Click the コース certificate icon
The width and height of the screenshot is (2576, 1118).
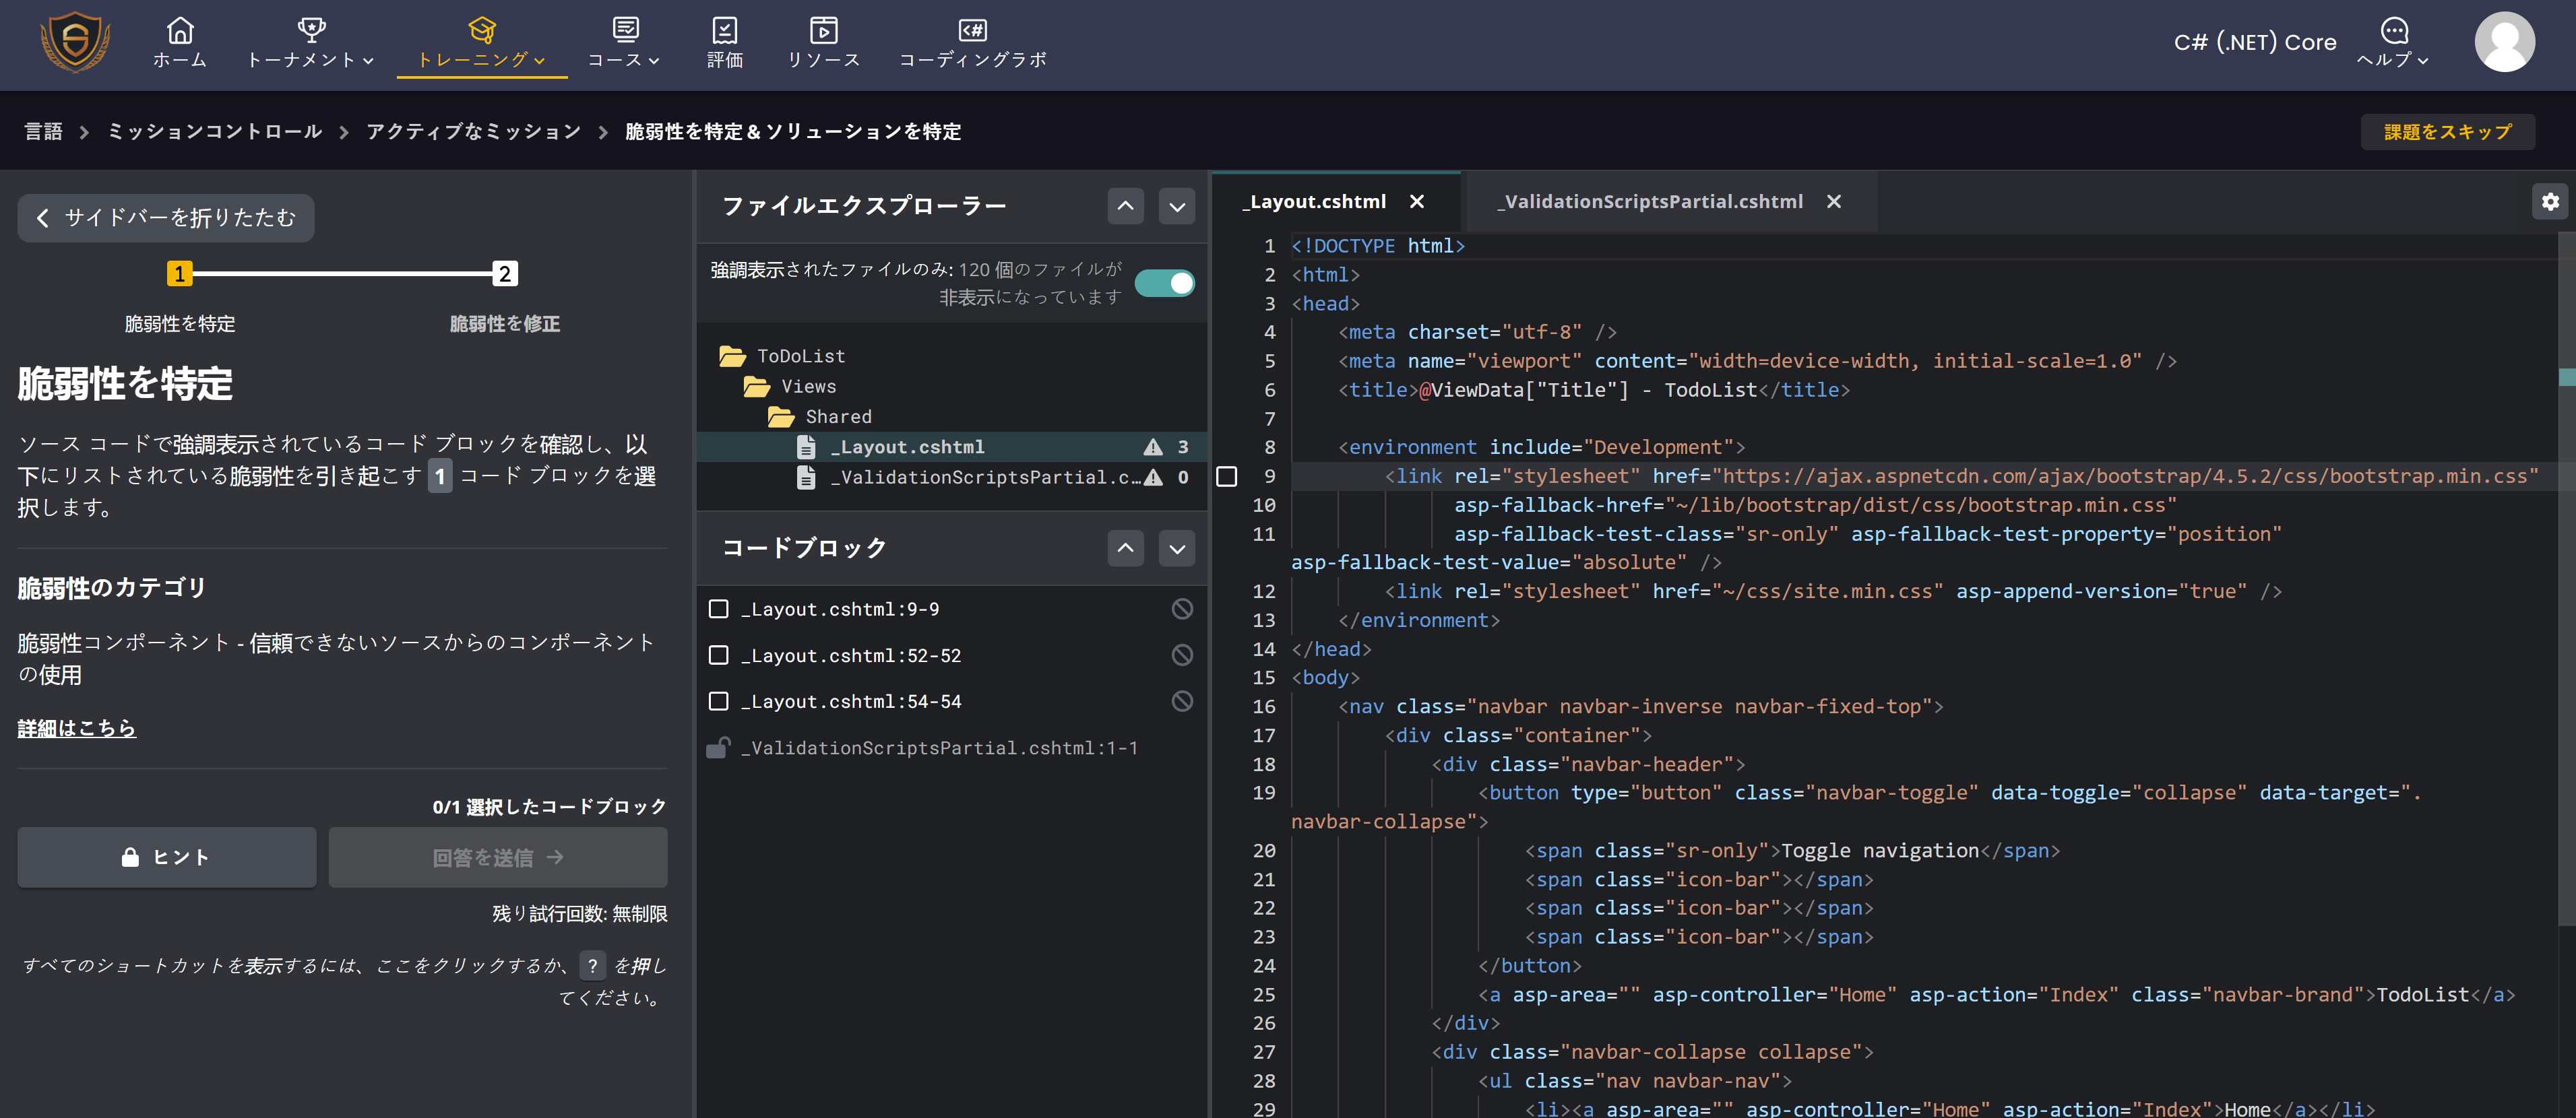(625, 29)
